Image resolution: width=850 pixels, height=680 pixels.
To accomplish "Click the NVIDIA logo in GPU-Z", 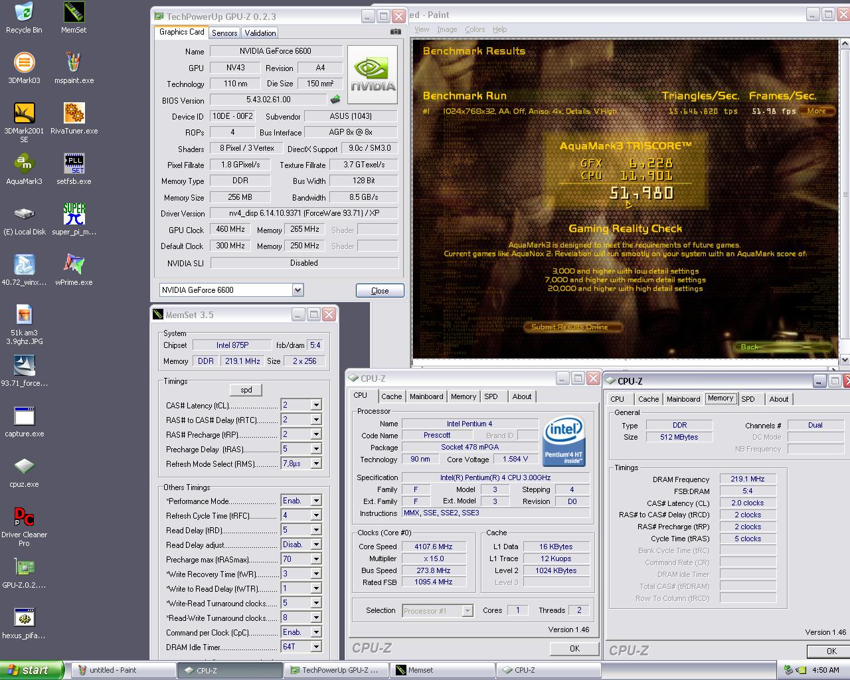I will (373, 74).
